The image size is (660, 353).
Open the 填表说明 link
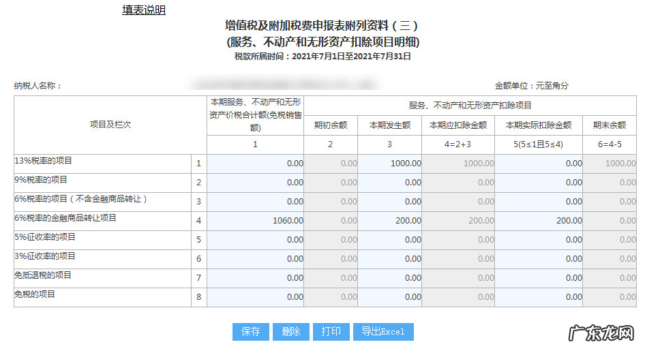point(144,10)
